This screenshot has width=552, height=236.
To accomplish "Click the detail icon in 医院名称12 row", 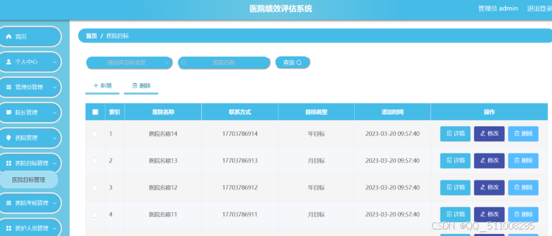I will pyautogui.click(x=449, y=188).
